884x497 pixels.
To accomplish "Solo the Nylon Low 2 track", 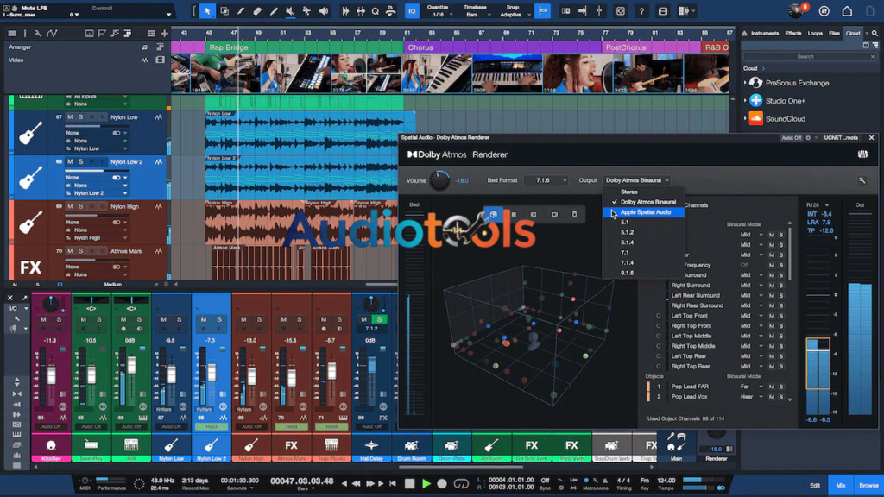I will click(x=80, y=160).
